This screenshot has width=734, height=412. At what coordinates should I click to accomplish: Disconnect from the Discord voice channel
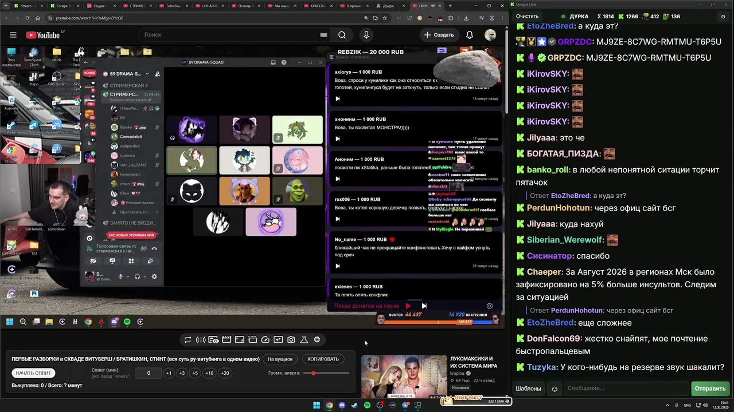pyautogui.click(x=154, y=248)
